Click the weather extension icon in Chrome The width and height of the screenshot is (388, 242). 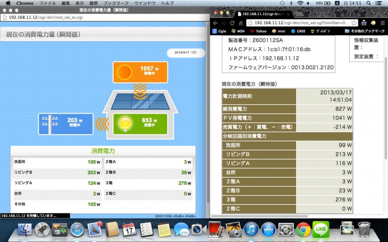coord(373,23)
